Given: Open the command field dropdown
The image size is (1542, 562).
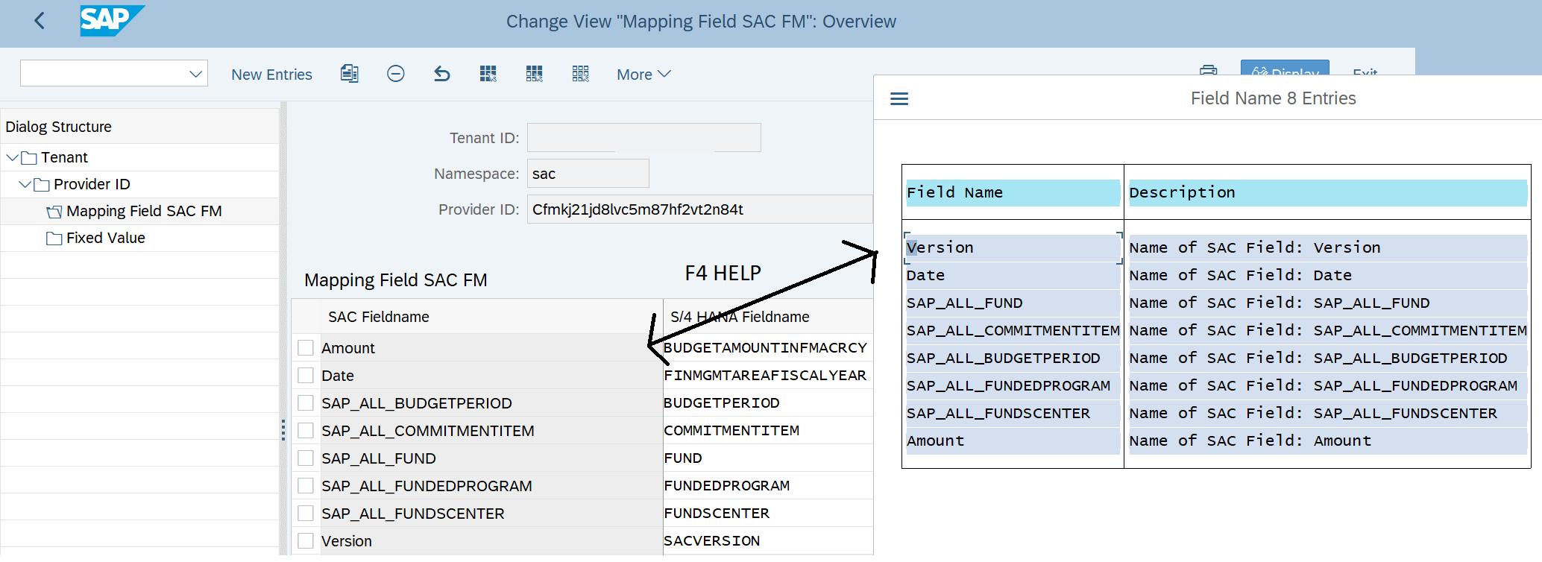Looking at the screenshot, I should coord(195,74).
